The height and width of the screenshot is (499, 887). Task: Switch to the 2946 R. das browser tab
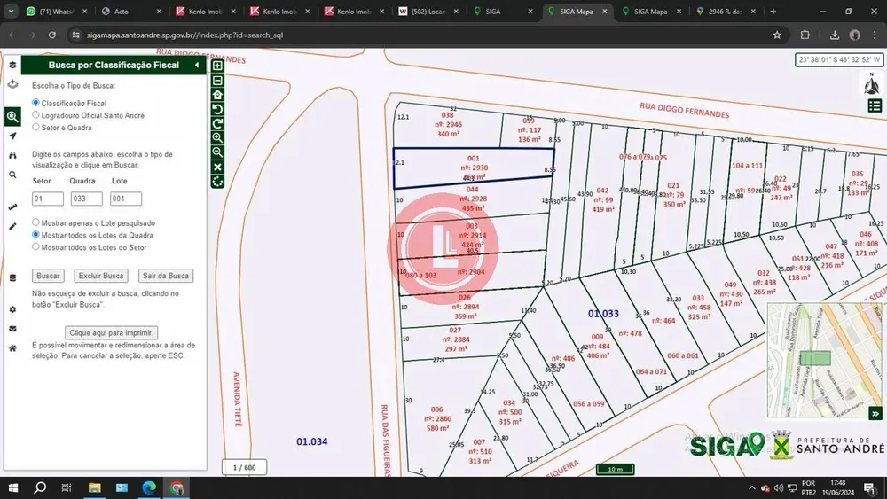(726, 12)
